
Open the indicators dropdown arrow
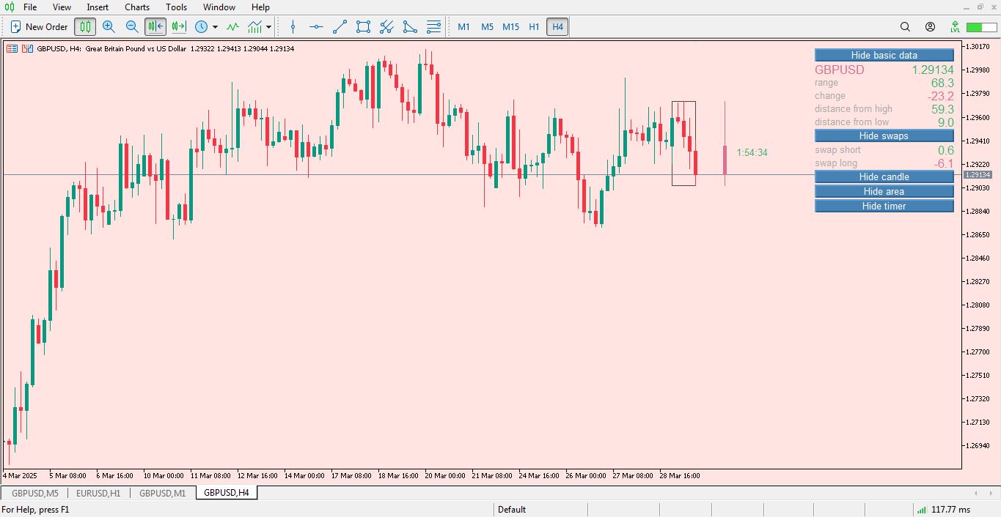click(x=268, y=26)
